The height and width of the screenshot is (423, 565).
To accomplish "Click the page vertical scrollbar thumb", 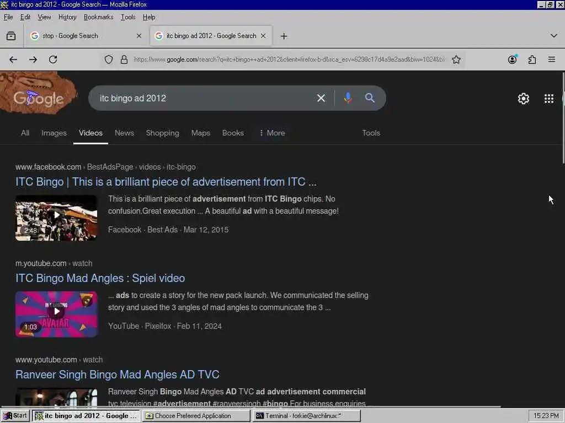I will coord(563,118).
